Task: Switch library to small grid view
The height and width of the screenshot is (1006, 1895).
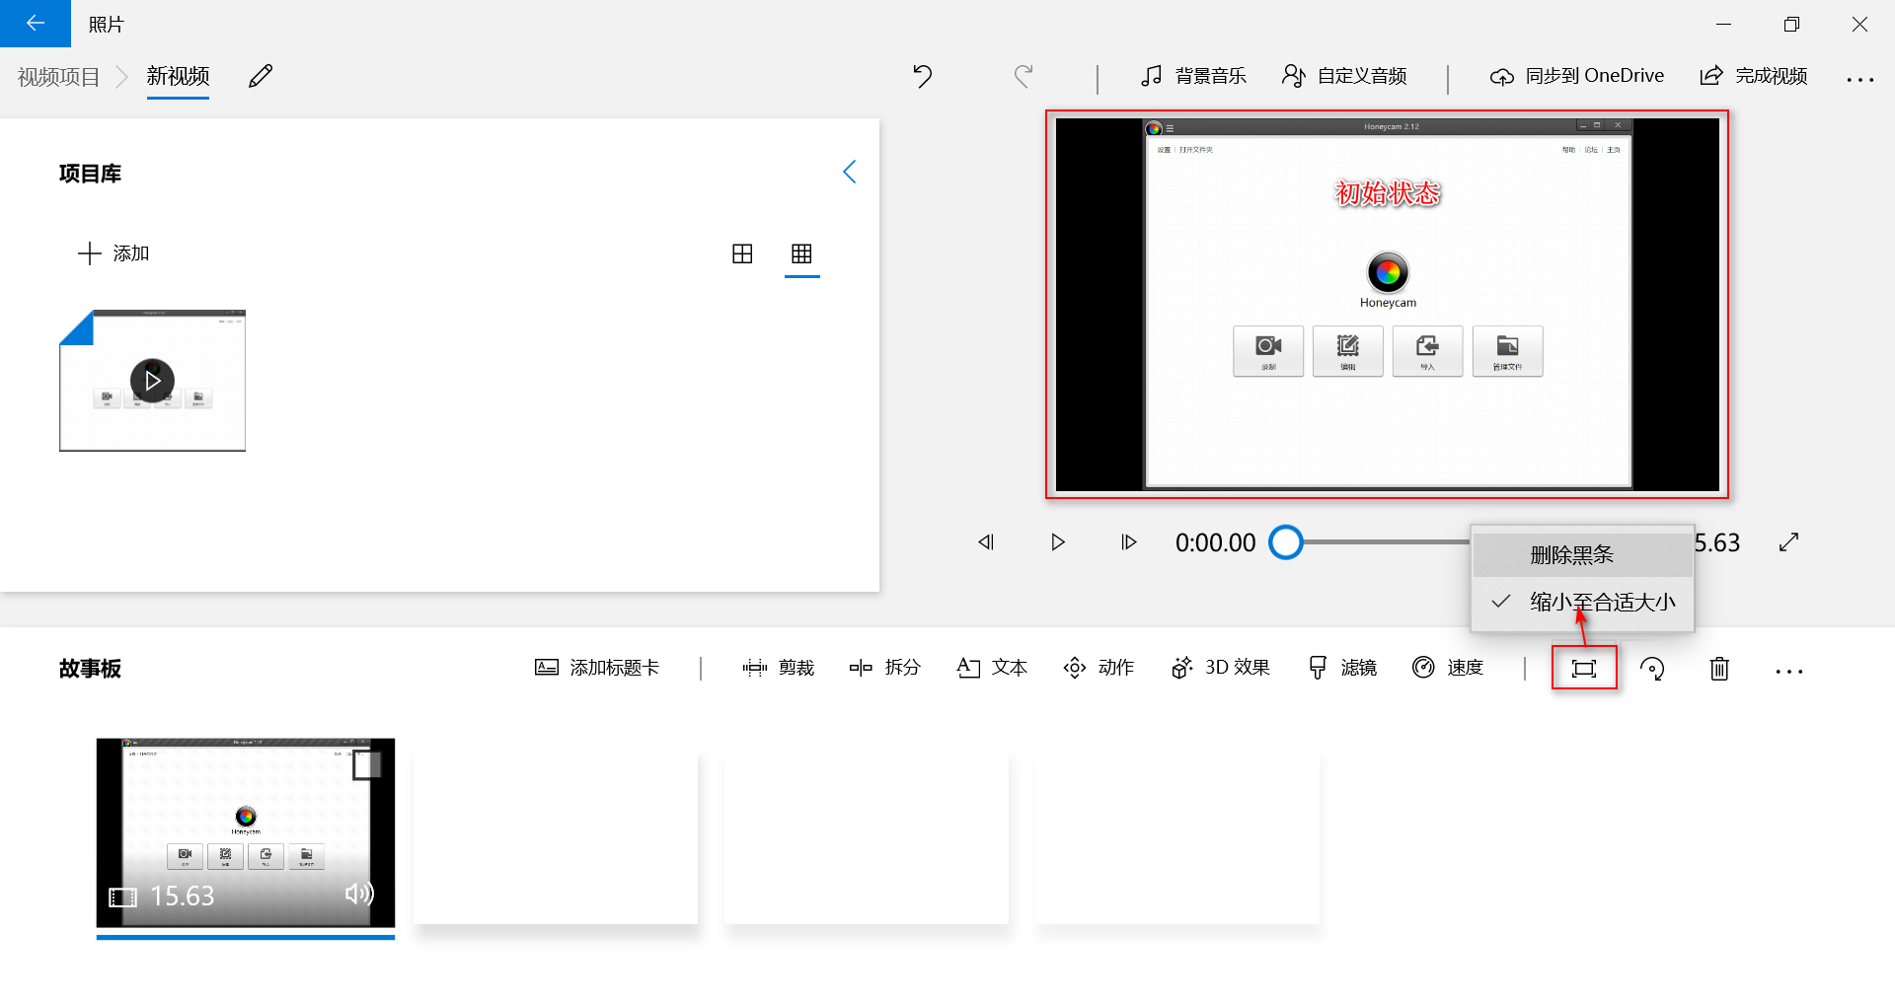Action: point(801,253)
